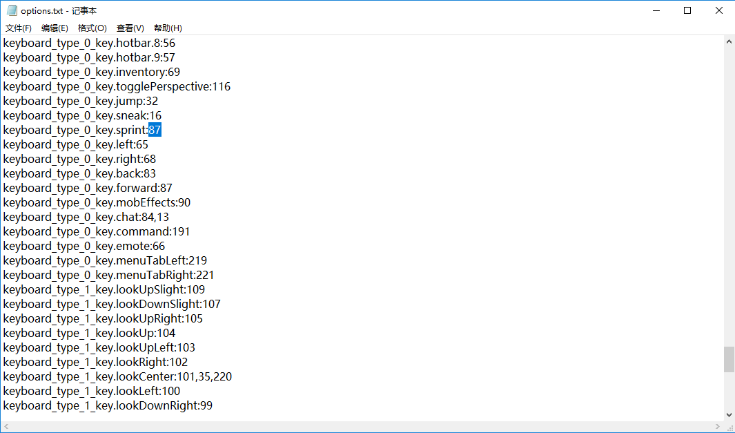Viewport: 735px width, 433px height.
Task: Click the lookUpRight:105 line
Action: coord(103,319)
